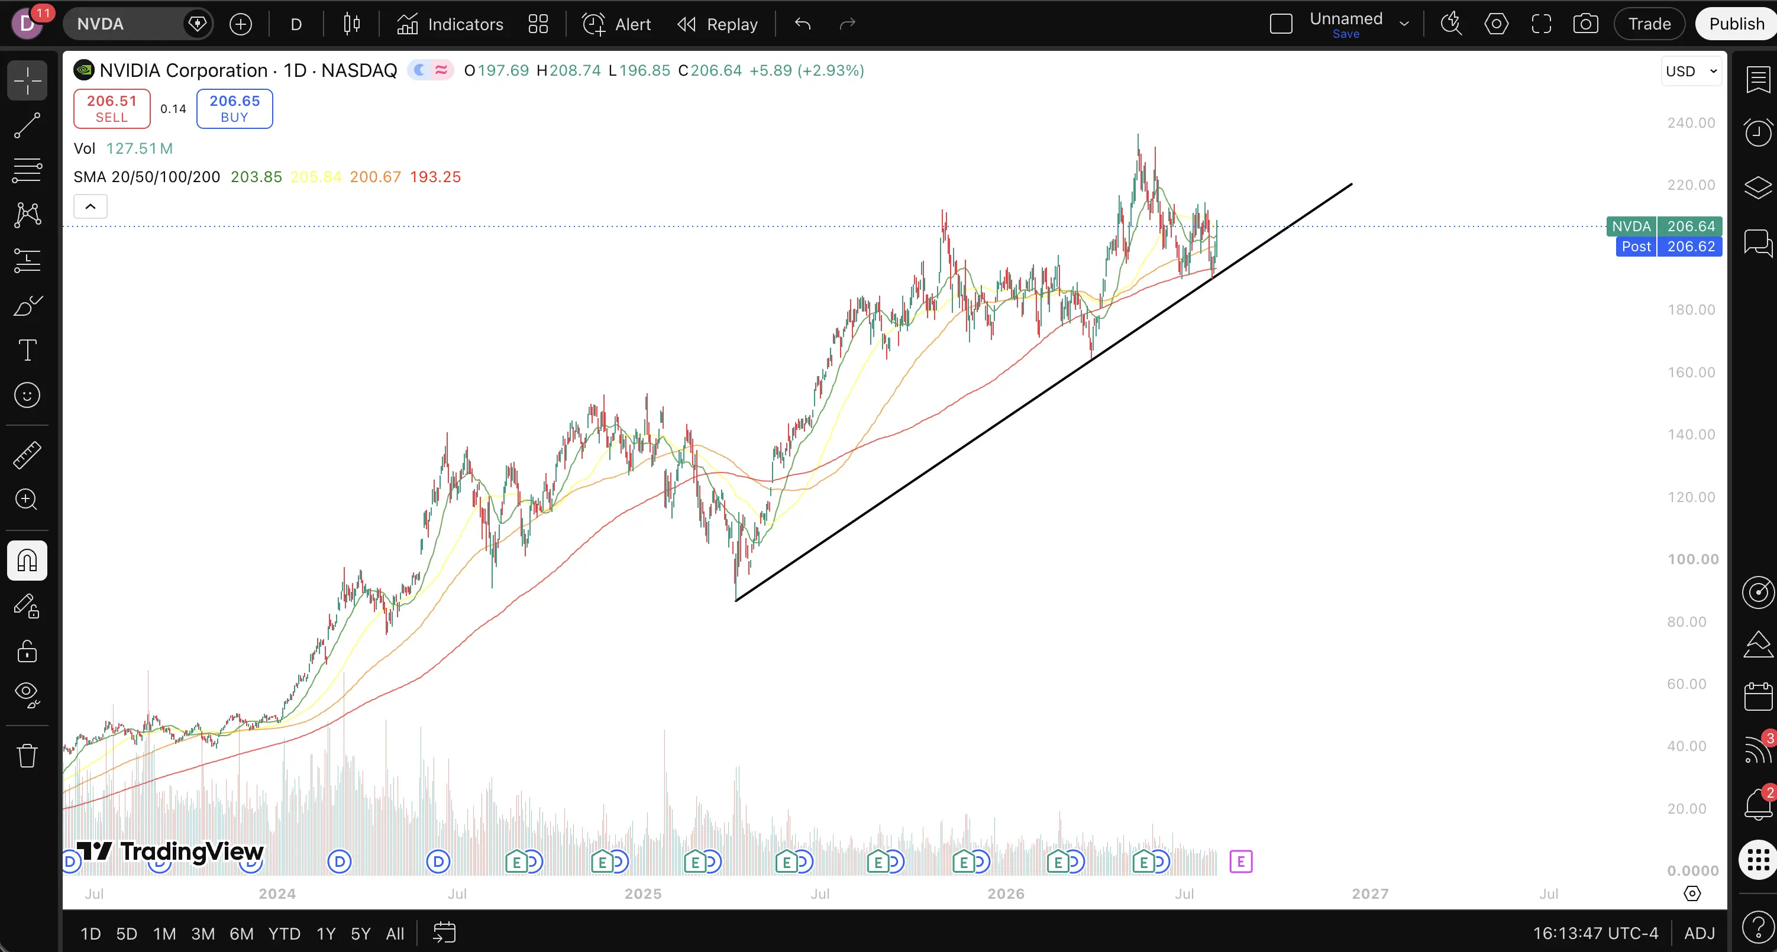Collapse the indicator legend chevron
Viewport: 1777px width, 952px height.
coord(91,206)
